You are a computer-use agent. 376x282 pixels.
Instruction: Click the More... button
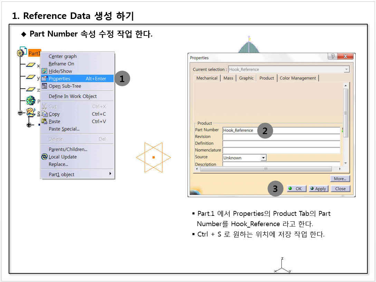[x=340, y=179]
